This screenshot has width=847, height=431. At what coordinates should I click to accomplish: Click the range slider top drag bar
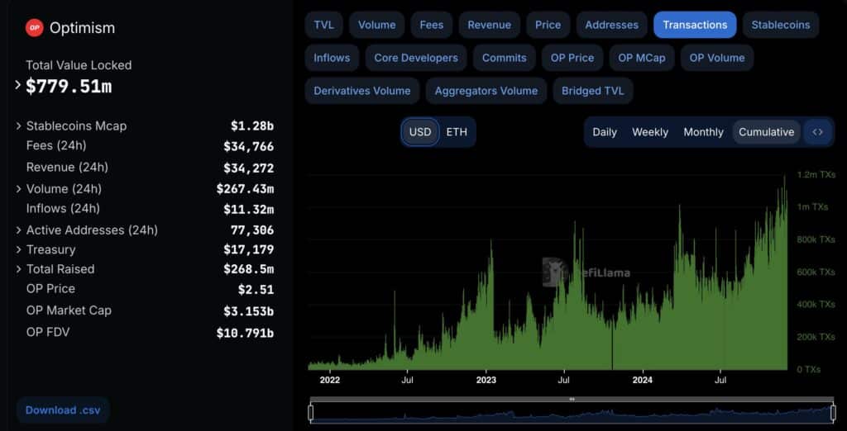(572, 399)
